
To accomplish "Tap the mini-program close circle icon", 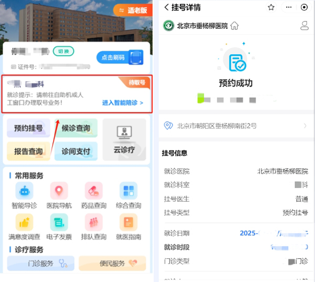I will (304, 7).
